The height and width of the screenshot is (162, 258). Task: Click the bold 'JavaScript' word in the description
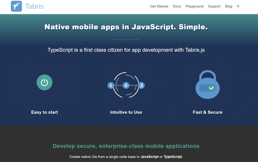click(149, 157)
